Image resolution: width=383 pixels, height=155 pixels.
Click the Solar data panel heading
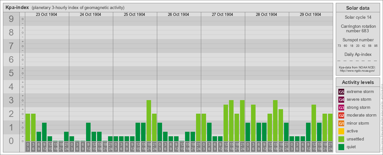click(x=357, y=8)
